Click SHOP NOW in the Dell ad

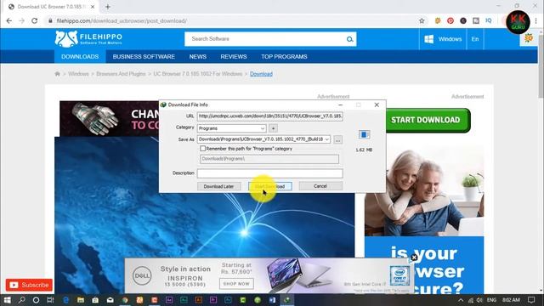(236, 284)
